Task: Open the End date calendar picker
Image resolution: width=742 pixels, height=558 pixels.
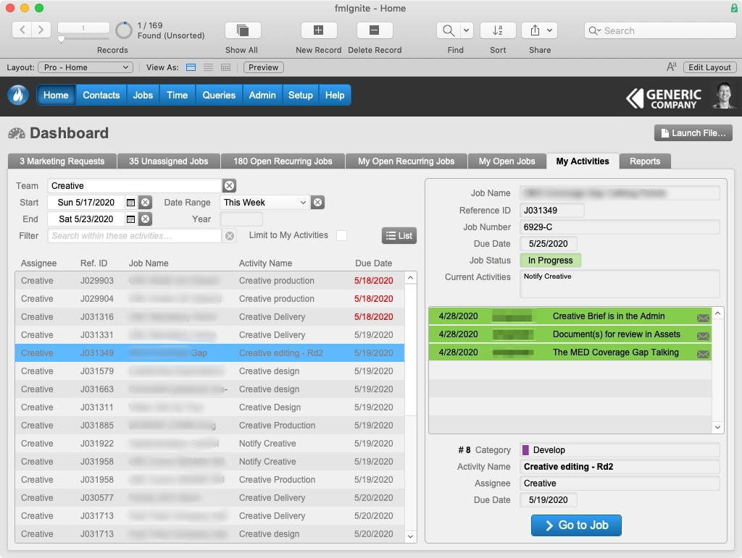Action: point(130,219)
